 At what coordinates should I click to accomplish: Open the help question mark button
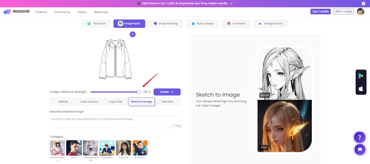point(360,137)
